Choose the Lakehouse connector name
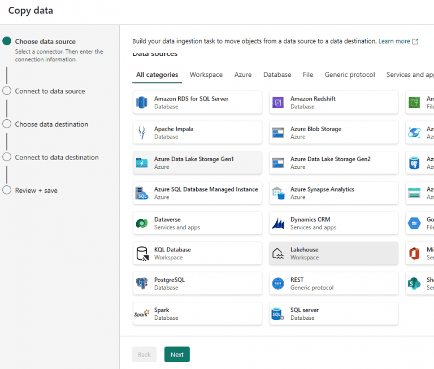Viewport: 434px width, 369px height. point(304,249)
